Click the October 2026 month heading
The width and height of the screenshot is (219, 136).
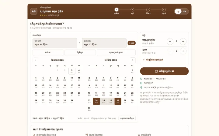[57, 60]
